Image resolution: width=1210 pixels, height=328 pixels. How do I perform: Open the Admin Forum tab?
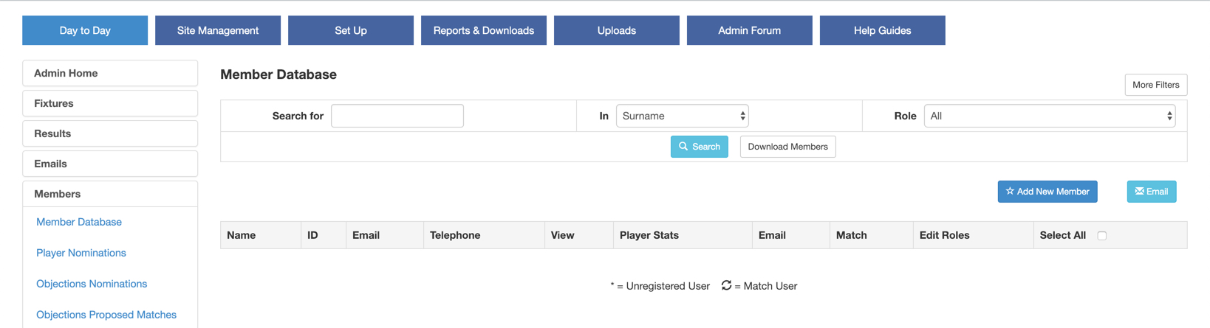tap(749, 30)
